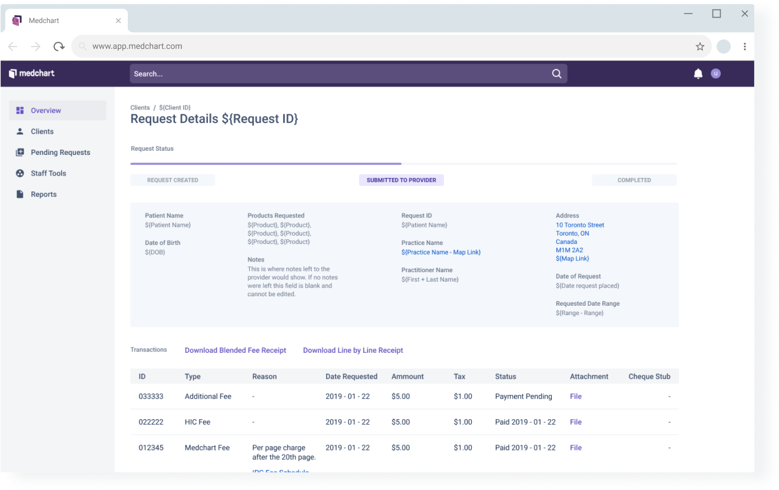Reload the page in browser
The width and height of the screenshot is (779, 490).
pos(58,47)
